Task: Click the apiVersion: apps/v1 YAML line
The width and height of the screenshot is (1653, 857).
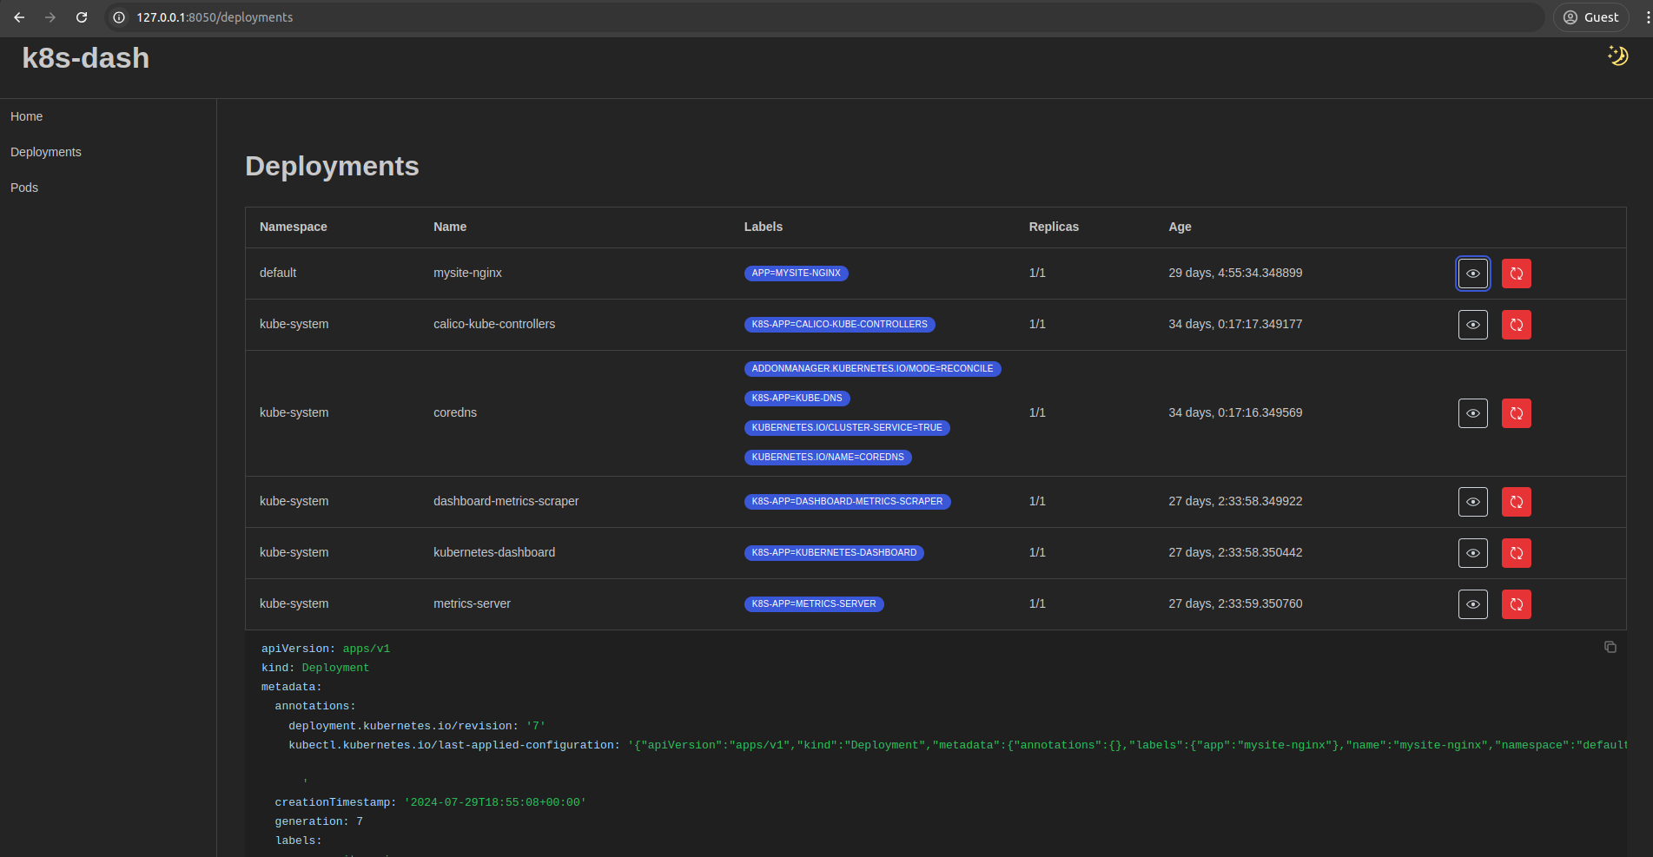Action: (326, 649)
